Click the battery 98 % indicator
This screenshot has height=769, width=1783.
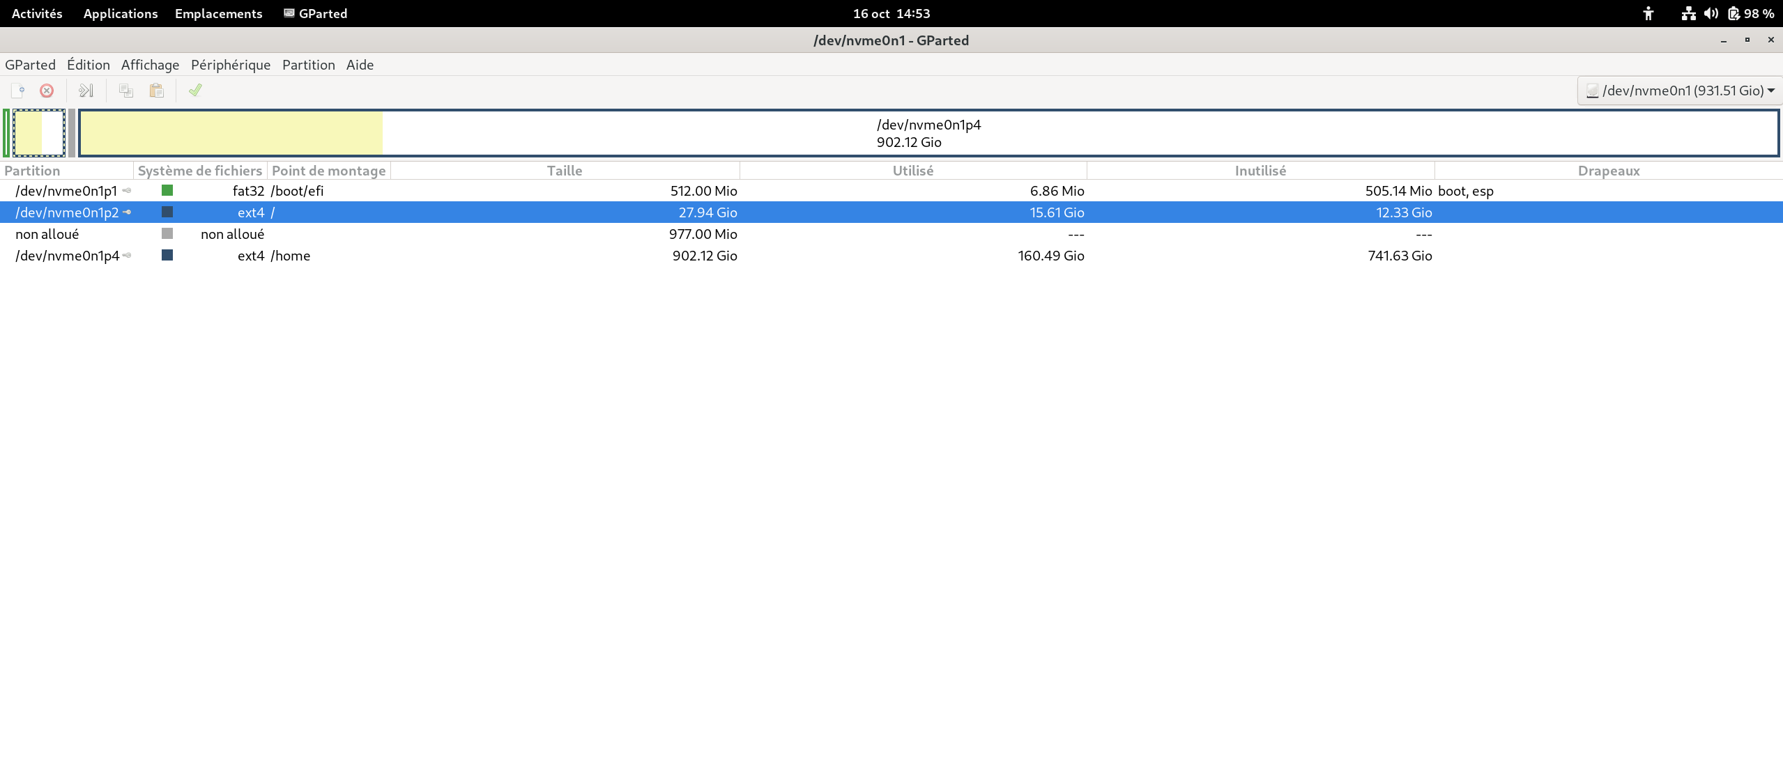click(x=1751, y=13)
